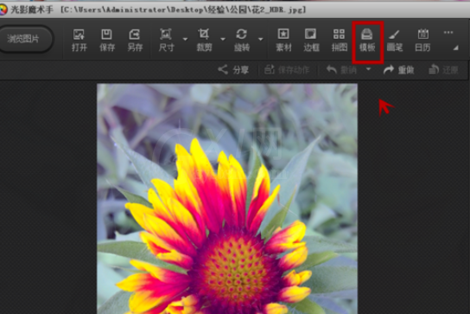Expand the 裁剪 crop dropdown arrow

pos(223,39)
